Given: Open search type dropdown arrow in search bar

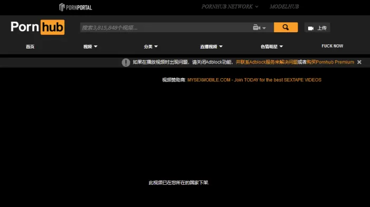Looking at the screenshot, I should [x=264, y=28].
